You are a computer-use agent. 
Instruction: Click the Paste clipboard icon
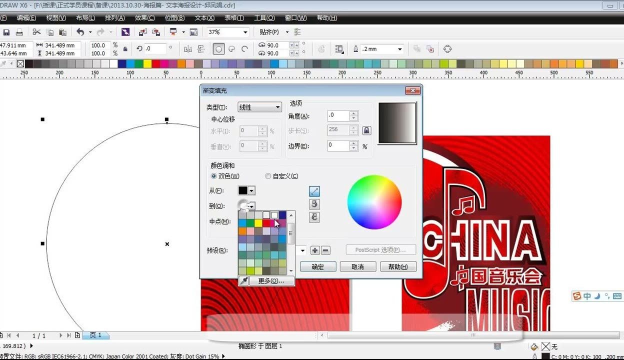click(62, 32)
